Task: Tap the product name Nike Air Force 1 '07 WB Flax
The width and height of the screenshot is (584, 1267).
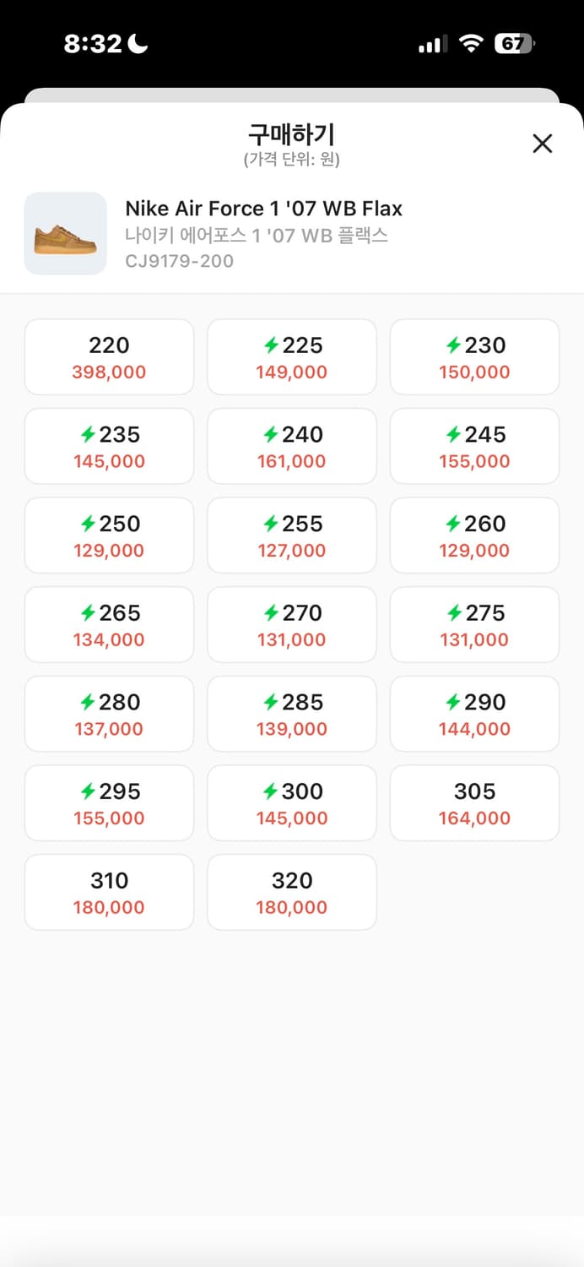Action: 263,209
